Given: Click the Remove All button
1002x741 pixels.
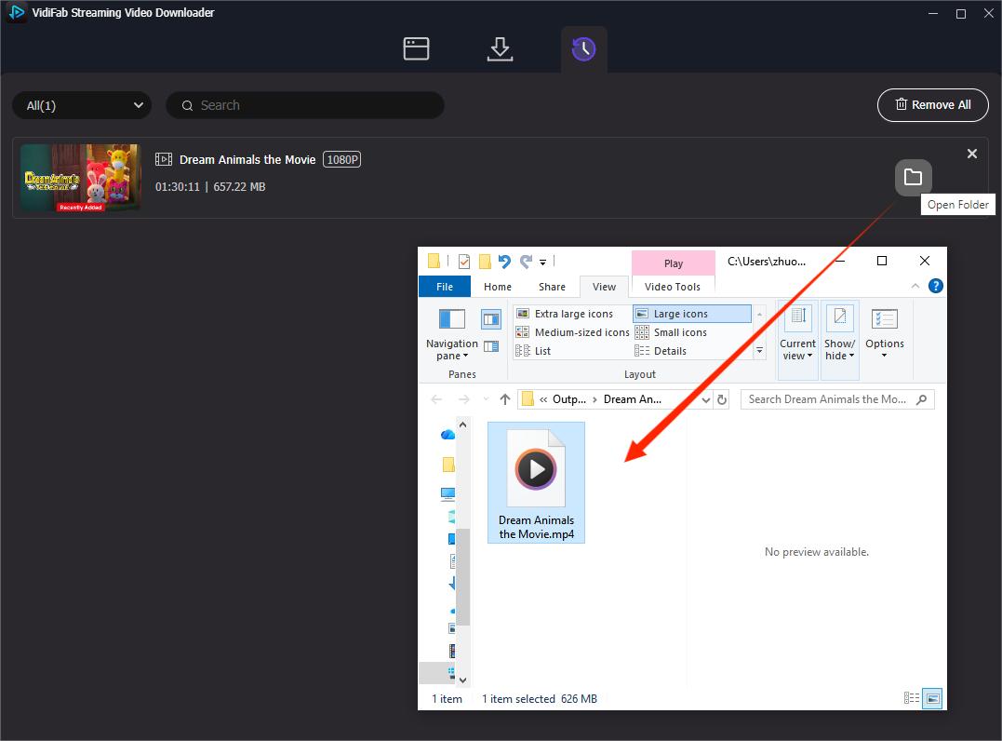Looking at the screenshot, I should point(932,105).
